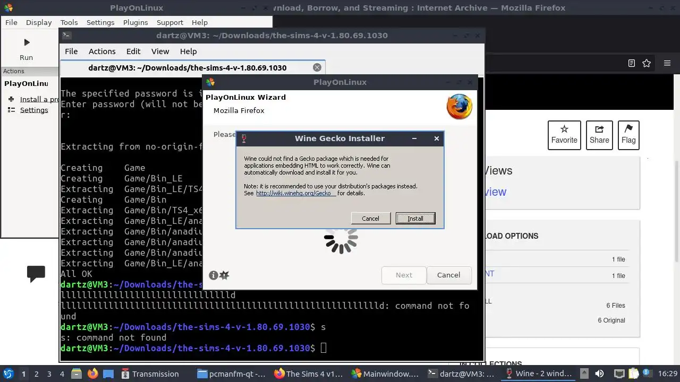Click Install a program link in sidebar
Viewport: 680px width, 382px height.
pyautogui.click(x=39, y=99)
